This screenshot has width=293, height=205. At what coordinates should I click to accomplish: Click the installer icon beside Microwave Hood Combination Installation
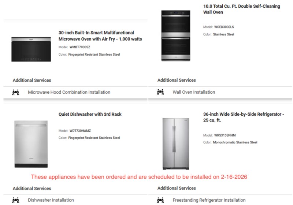pyautogui.click(x=15, y=92)
